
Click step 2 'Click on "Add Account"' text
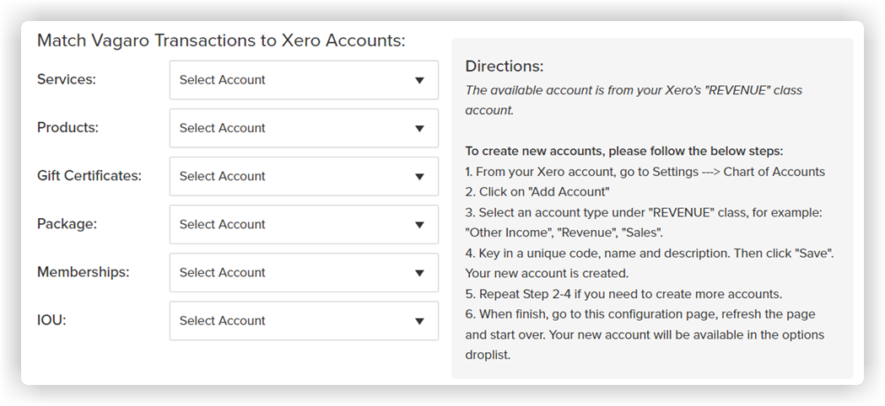pos(537,192)
